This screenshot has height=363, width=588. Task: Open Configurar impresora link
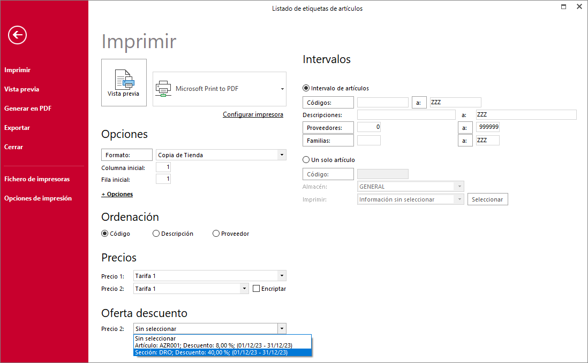[x=253, y=114]
